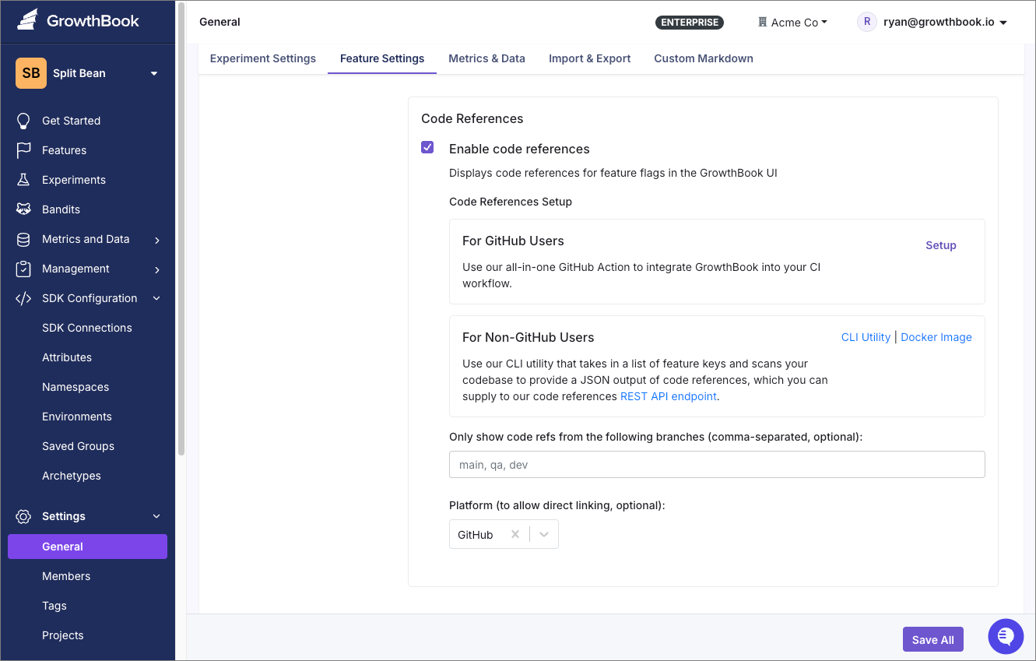This screenshot has height=661, width=1036.
Task: Select the Experiments flask icon
Action: pos(24,179)
